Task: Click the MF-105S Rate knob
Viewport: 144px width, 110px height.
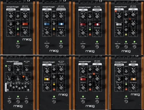Action: pyautogui.click(x=26, y=79)
